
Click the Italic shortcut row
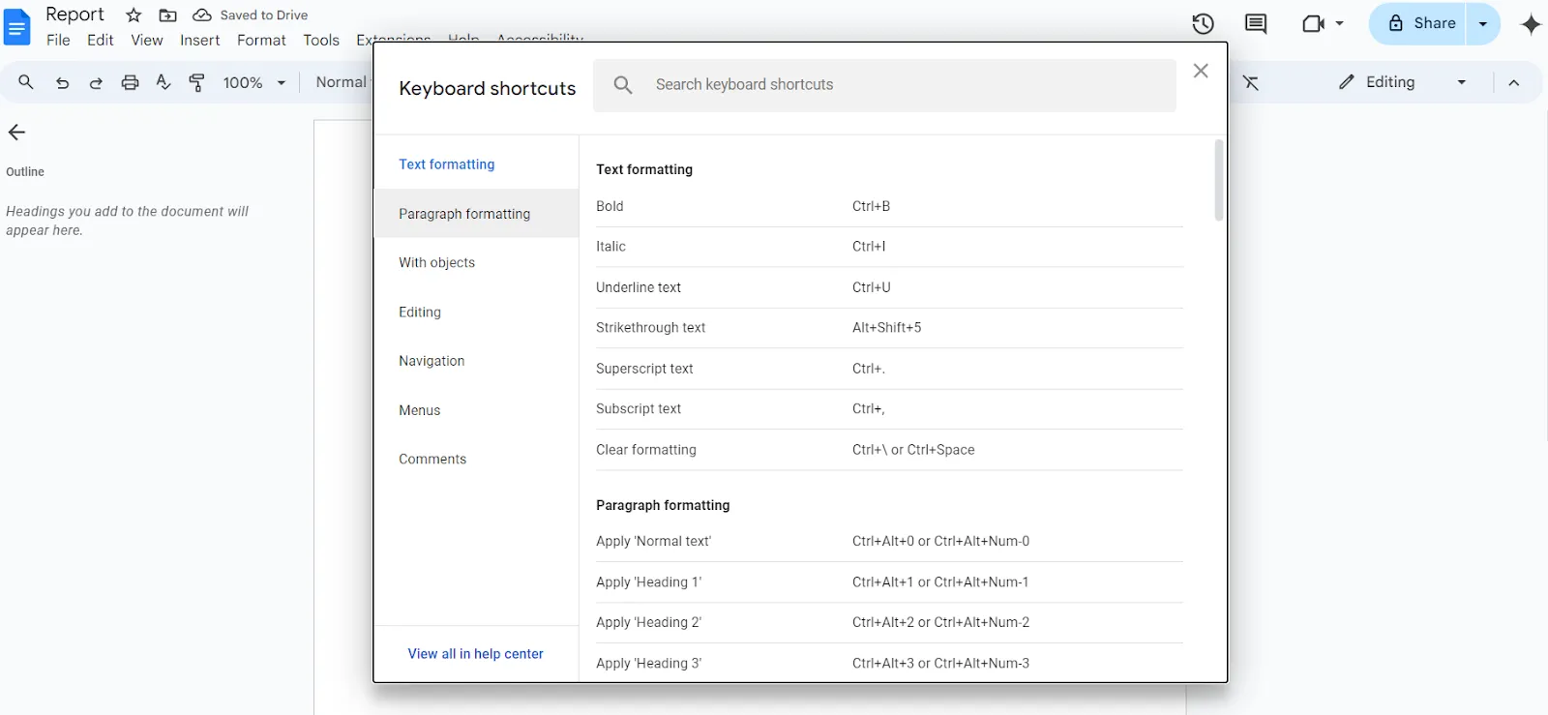(x=889, y=247)
